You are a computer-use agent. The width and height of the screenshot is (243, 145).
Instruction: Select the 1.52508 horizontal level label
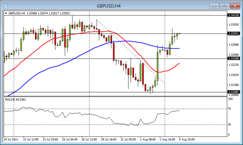(x=234, y=58)
